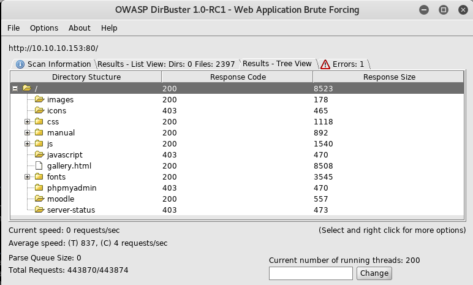Click the phpmyadmin folder icon
The height and width of the screenshot is (285, 473).
(x=39, y=188)
